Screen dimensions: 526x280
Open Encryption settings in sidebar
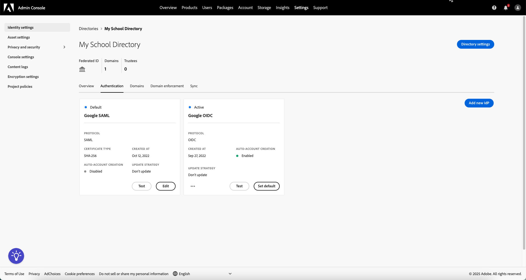point(37,77)
